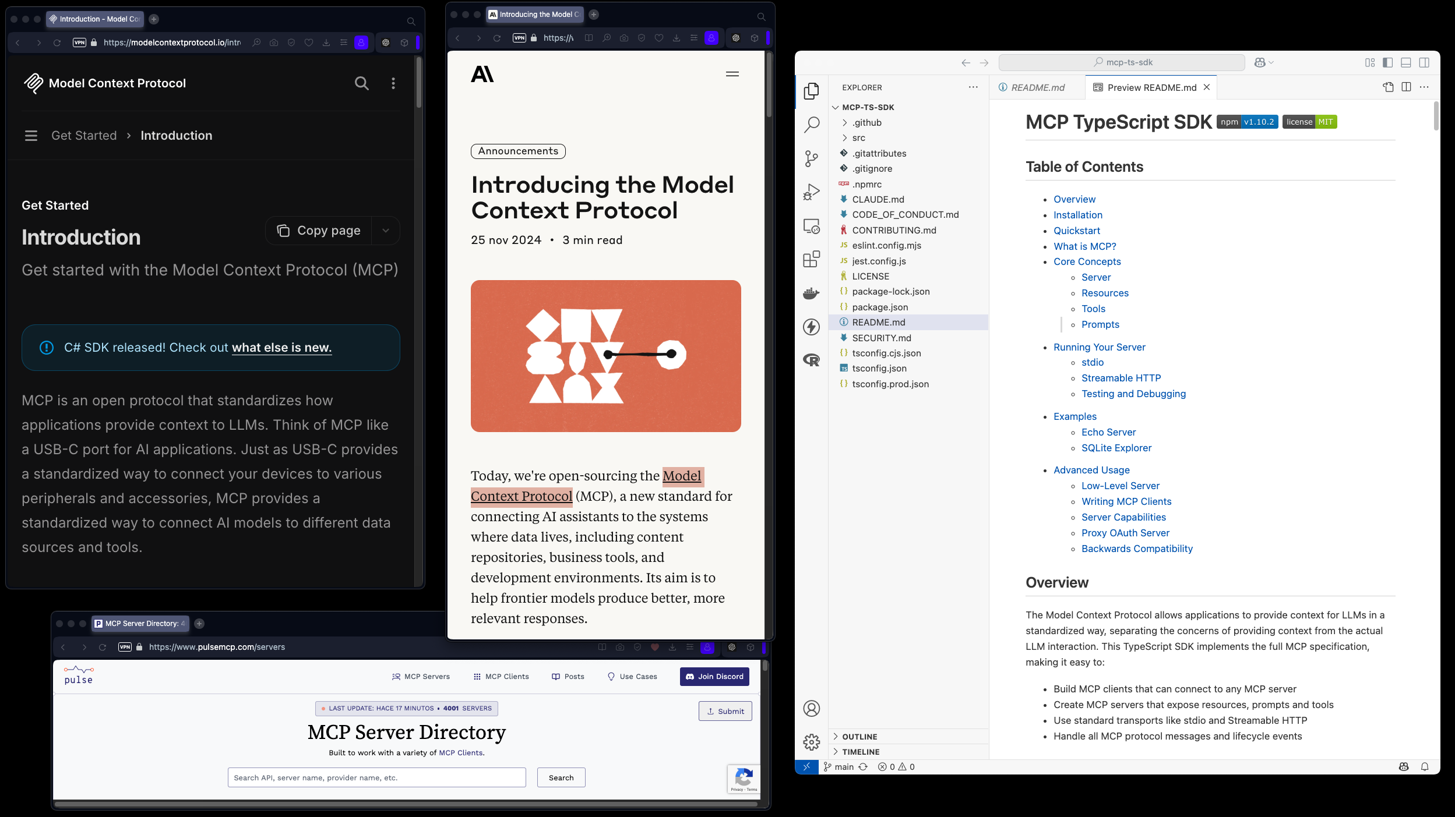Screen dimensions: 1455x817
Task: Open More Actions menu in VS Code editor
Action: (x=1424, y=87)
